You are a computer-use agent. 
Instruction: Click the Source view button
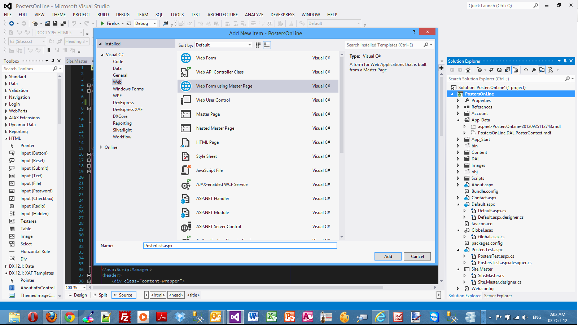[x=123, y=295]
